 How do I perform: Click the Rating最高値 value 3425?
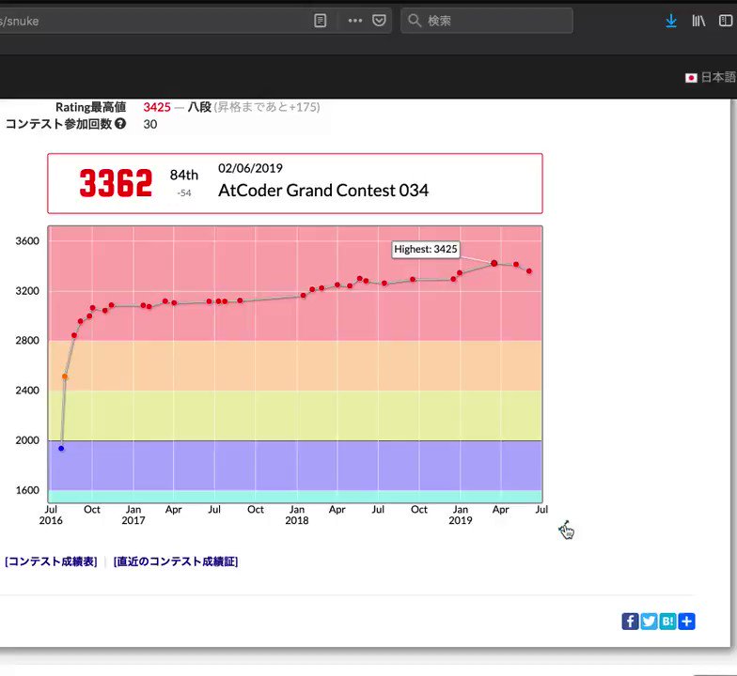click(157, 107)
